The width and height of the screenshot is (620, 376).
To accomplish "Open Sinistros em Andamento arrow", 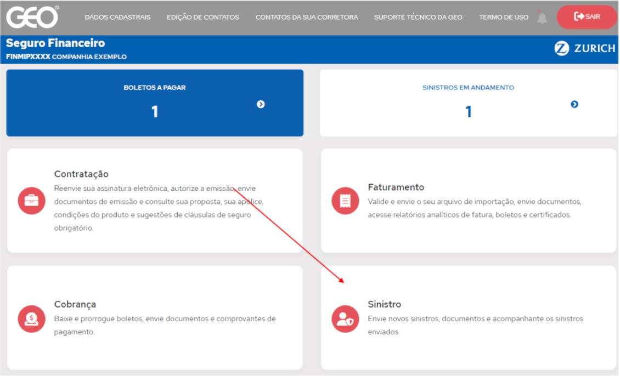I will tap(574, 104).
